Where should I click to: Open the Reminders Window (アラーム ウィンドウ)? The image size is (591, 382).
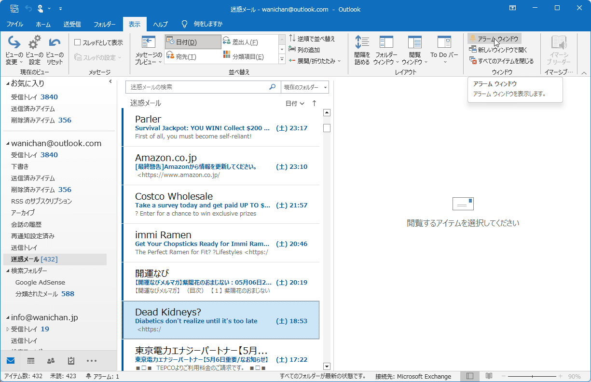point(494,39)
